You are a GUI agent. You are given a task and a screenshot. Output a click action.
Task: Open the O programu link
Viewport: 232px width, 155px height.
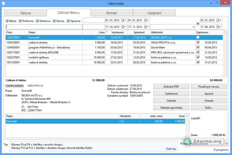(221, 150)
